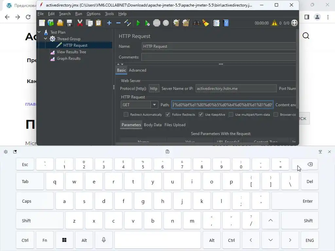Switch to the Body Data tab
This screenshot has width=335, height=251.
(x=152, y=125)
